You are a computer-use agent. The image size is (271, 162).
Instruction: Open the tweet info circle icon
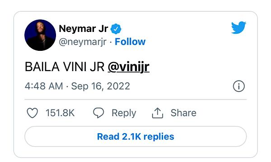coord(238,86)
